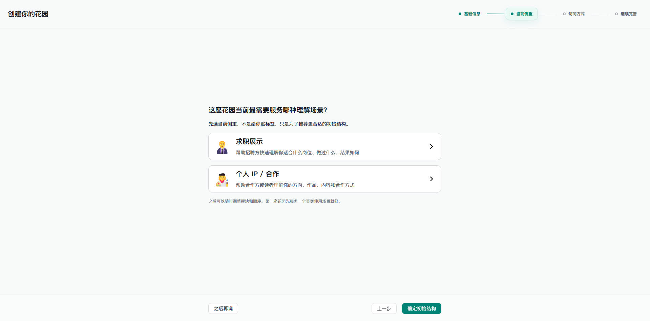
Task: Select the 当前侧重 step indicator
Action: pyautogui.click(x=522, y=14)
